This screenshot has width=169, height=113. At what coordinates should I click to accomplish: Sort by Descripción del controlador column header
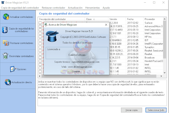click(x=61, y=19)
